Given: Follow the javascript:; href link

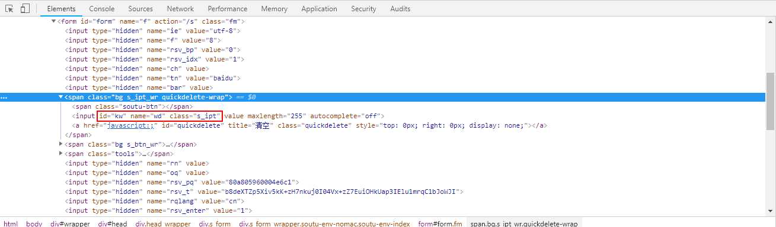Looking at the screenshot, I should 131,125.
